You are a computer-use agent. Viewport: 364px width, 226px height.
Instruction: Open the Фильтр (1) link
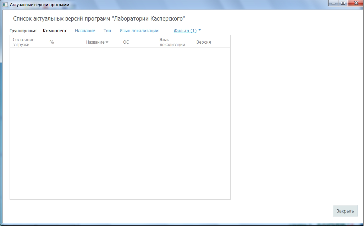click(185, 31)
